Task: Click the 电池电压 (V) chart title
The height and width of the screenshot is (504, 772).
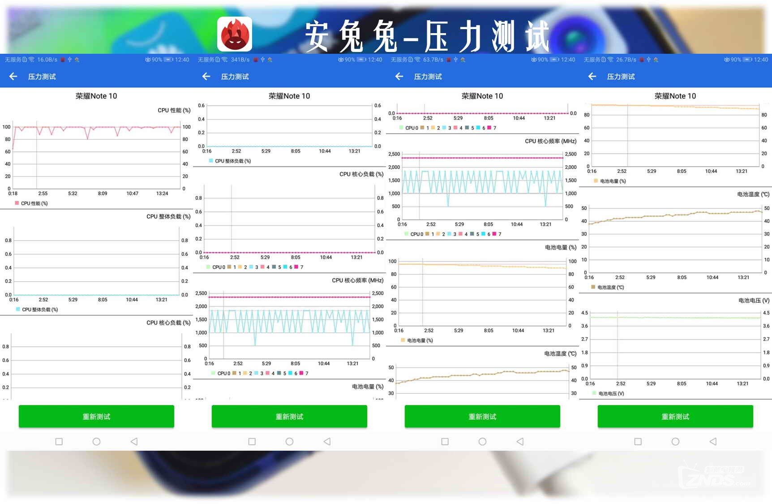Action: coord(754,300)
